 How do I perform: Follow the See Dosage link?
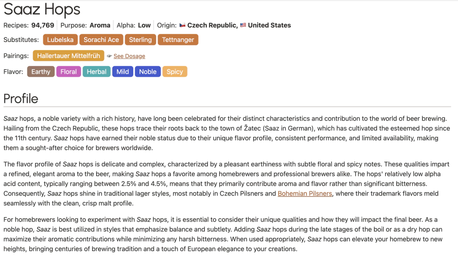[x=129, y=56]
